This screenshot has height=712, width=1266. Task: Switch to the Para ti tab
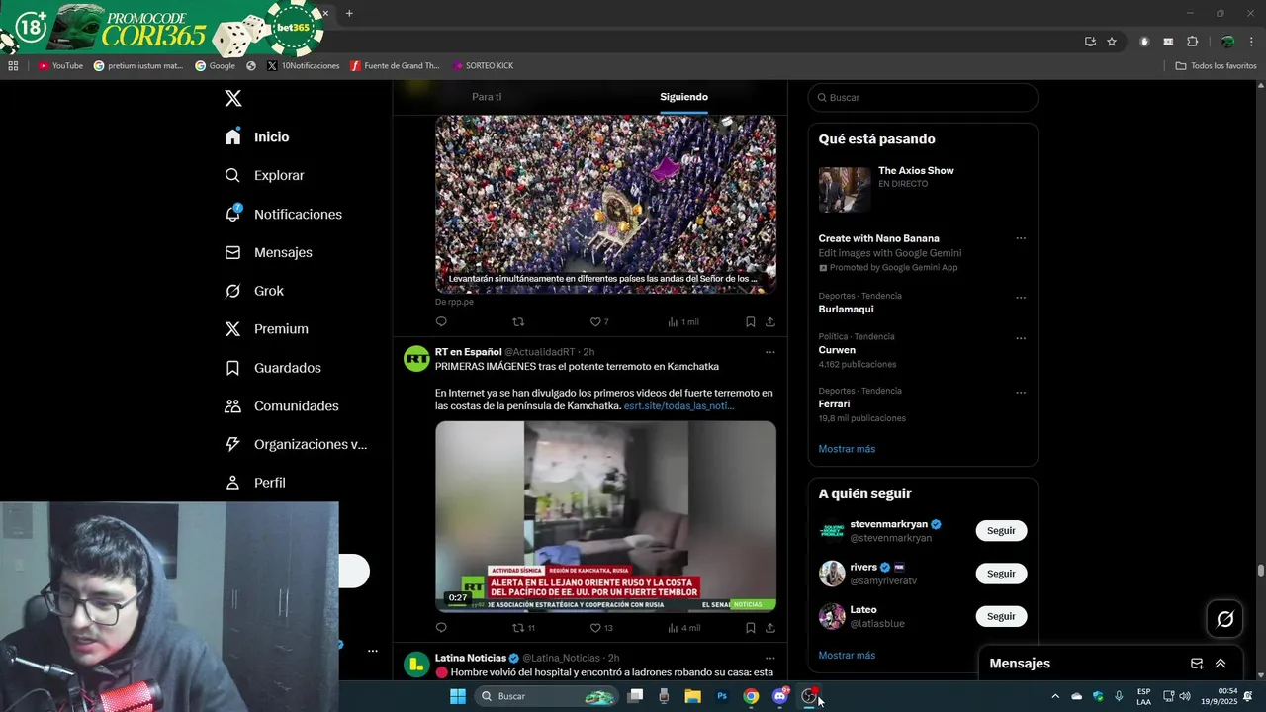point(487,97)
